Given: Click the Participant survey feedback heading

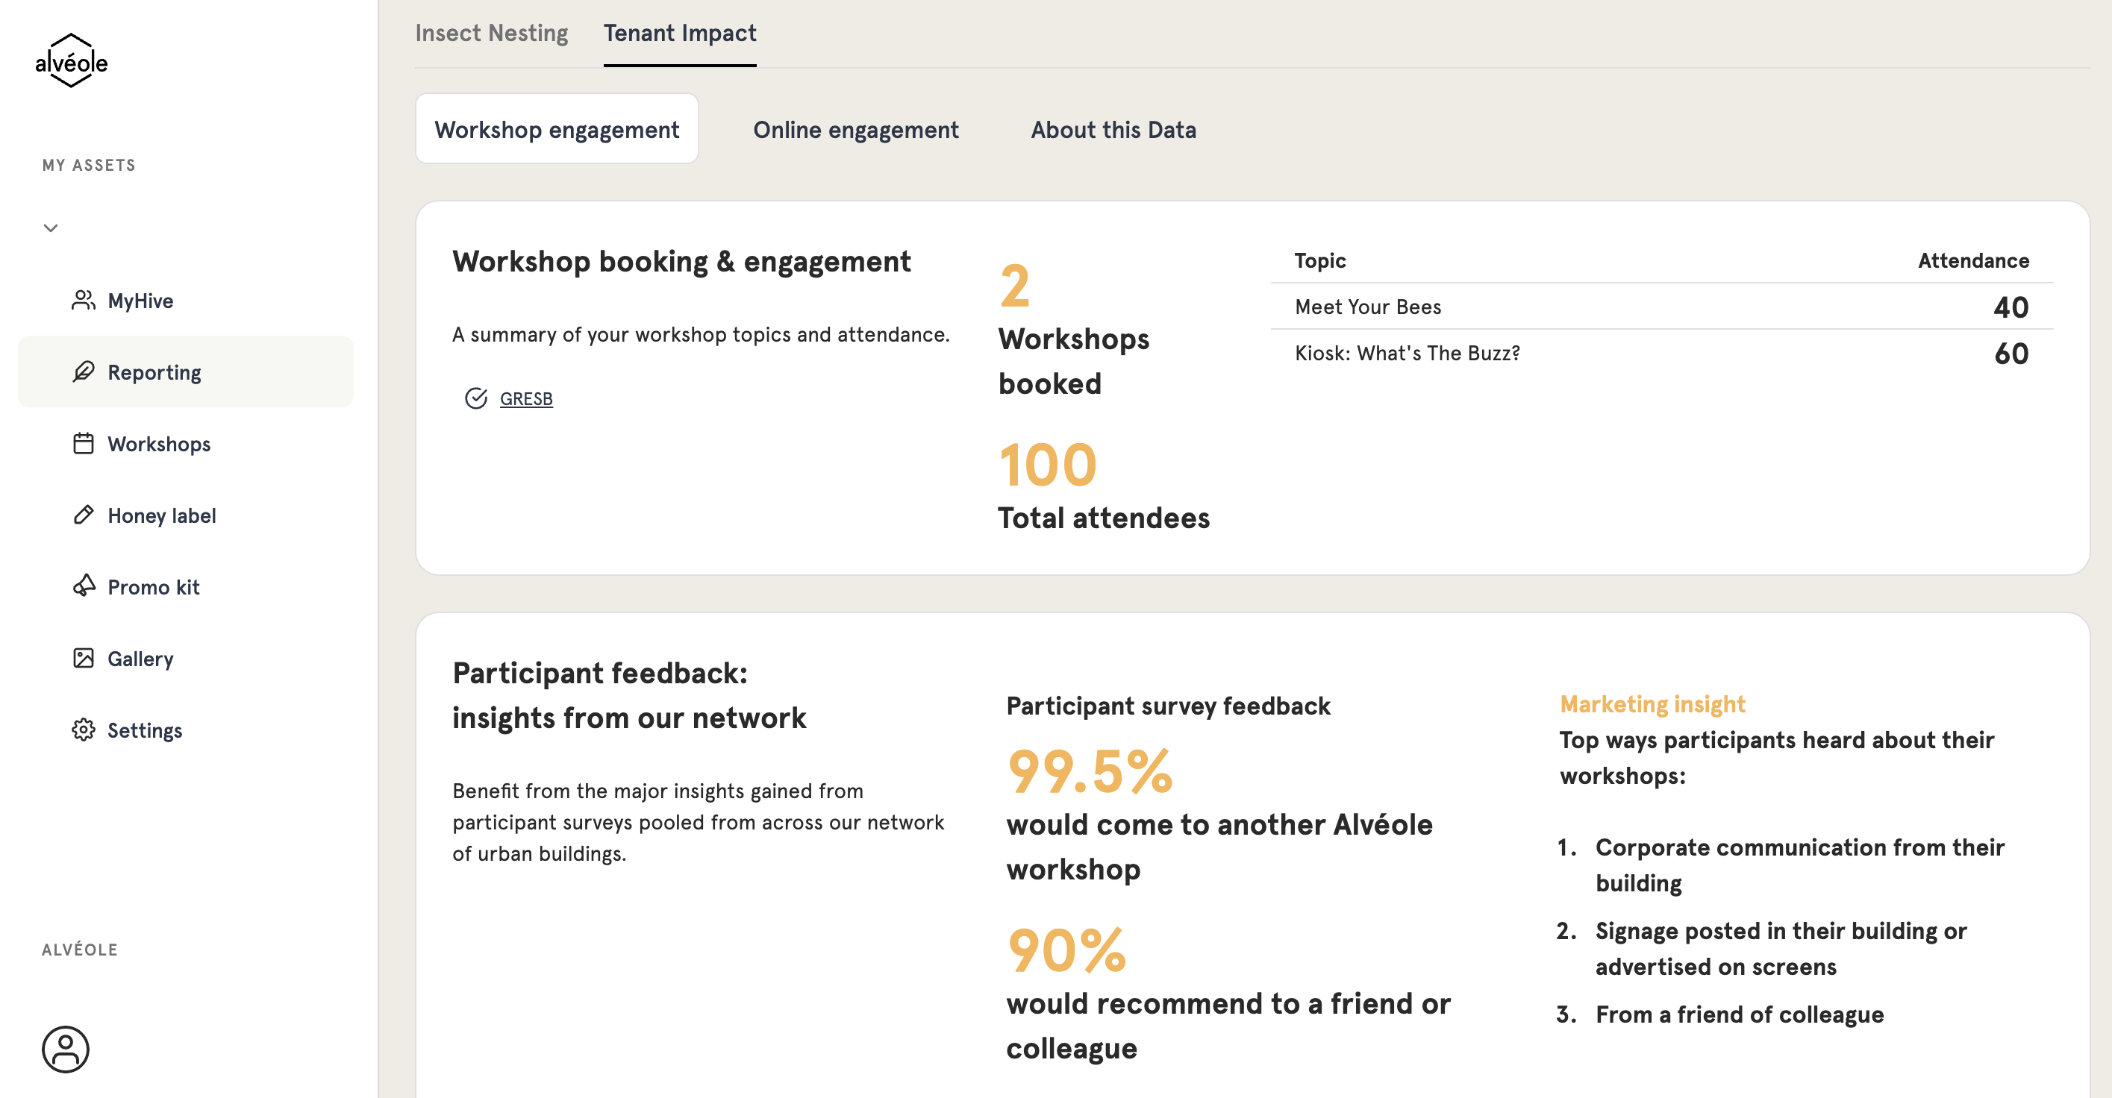Looking at the screenshot, I should (x=1169, y=706).
